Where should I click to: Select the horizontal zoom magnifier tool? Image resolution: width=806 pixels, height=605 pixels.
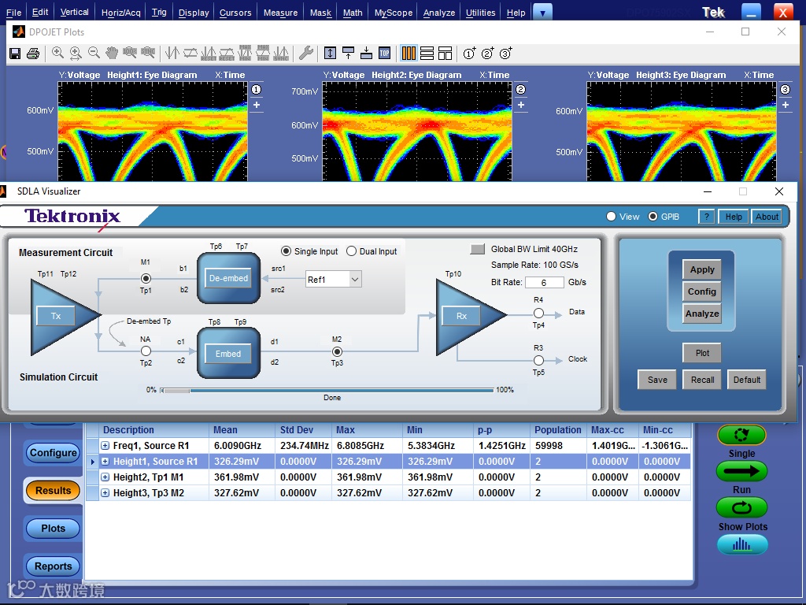tap(76, 53)
